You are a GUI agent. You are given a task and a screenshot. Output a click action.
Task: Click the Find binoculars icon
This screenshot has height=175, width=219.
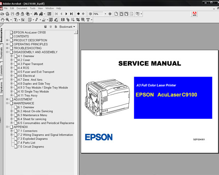[36, 14]
